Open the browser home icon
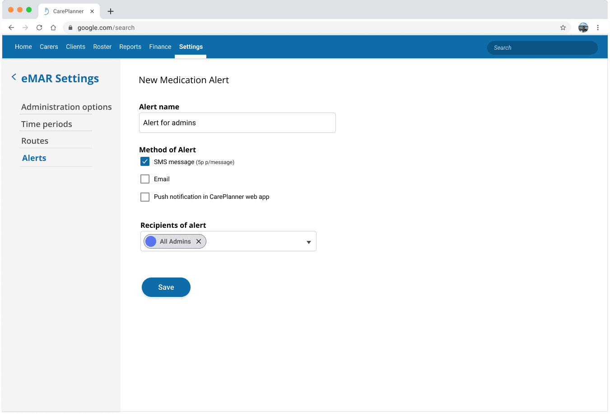Viewport: 610px width, 414px height. click(53, 28)
